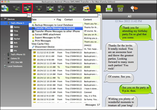Click the Backup Messages to Local Database toolbar icon
157x110 pixels.
click(x=5, y=8)
